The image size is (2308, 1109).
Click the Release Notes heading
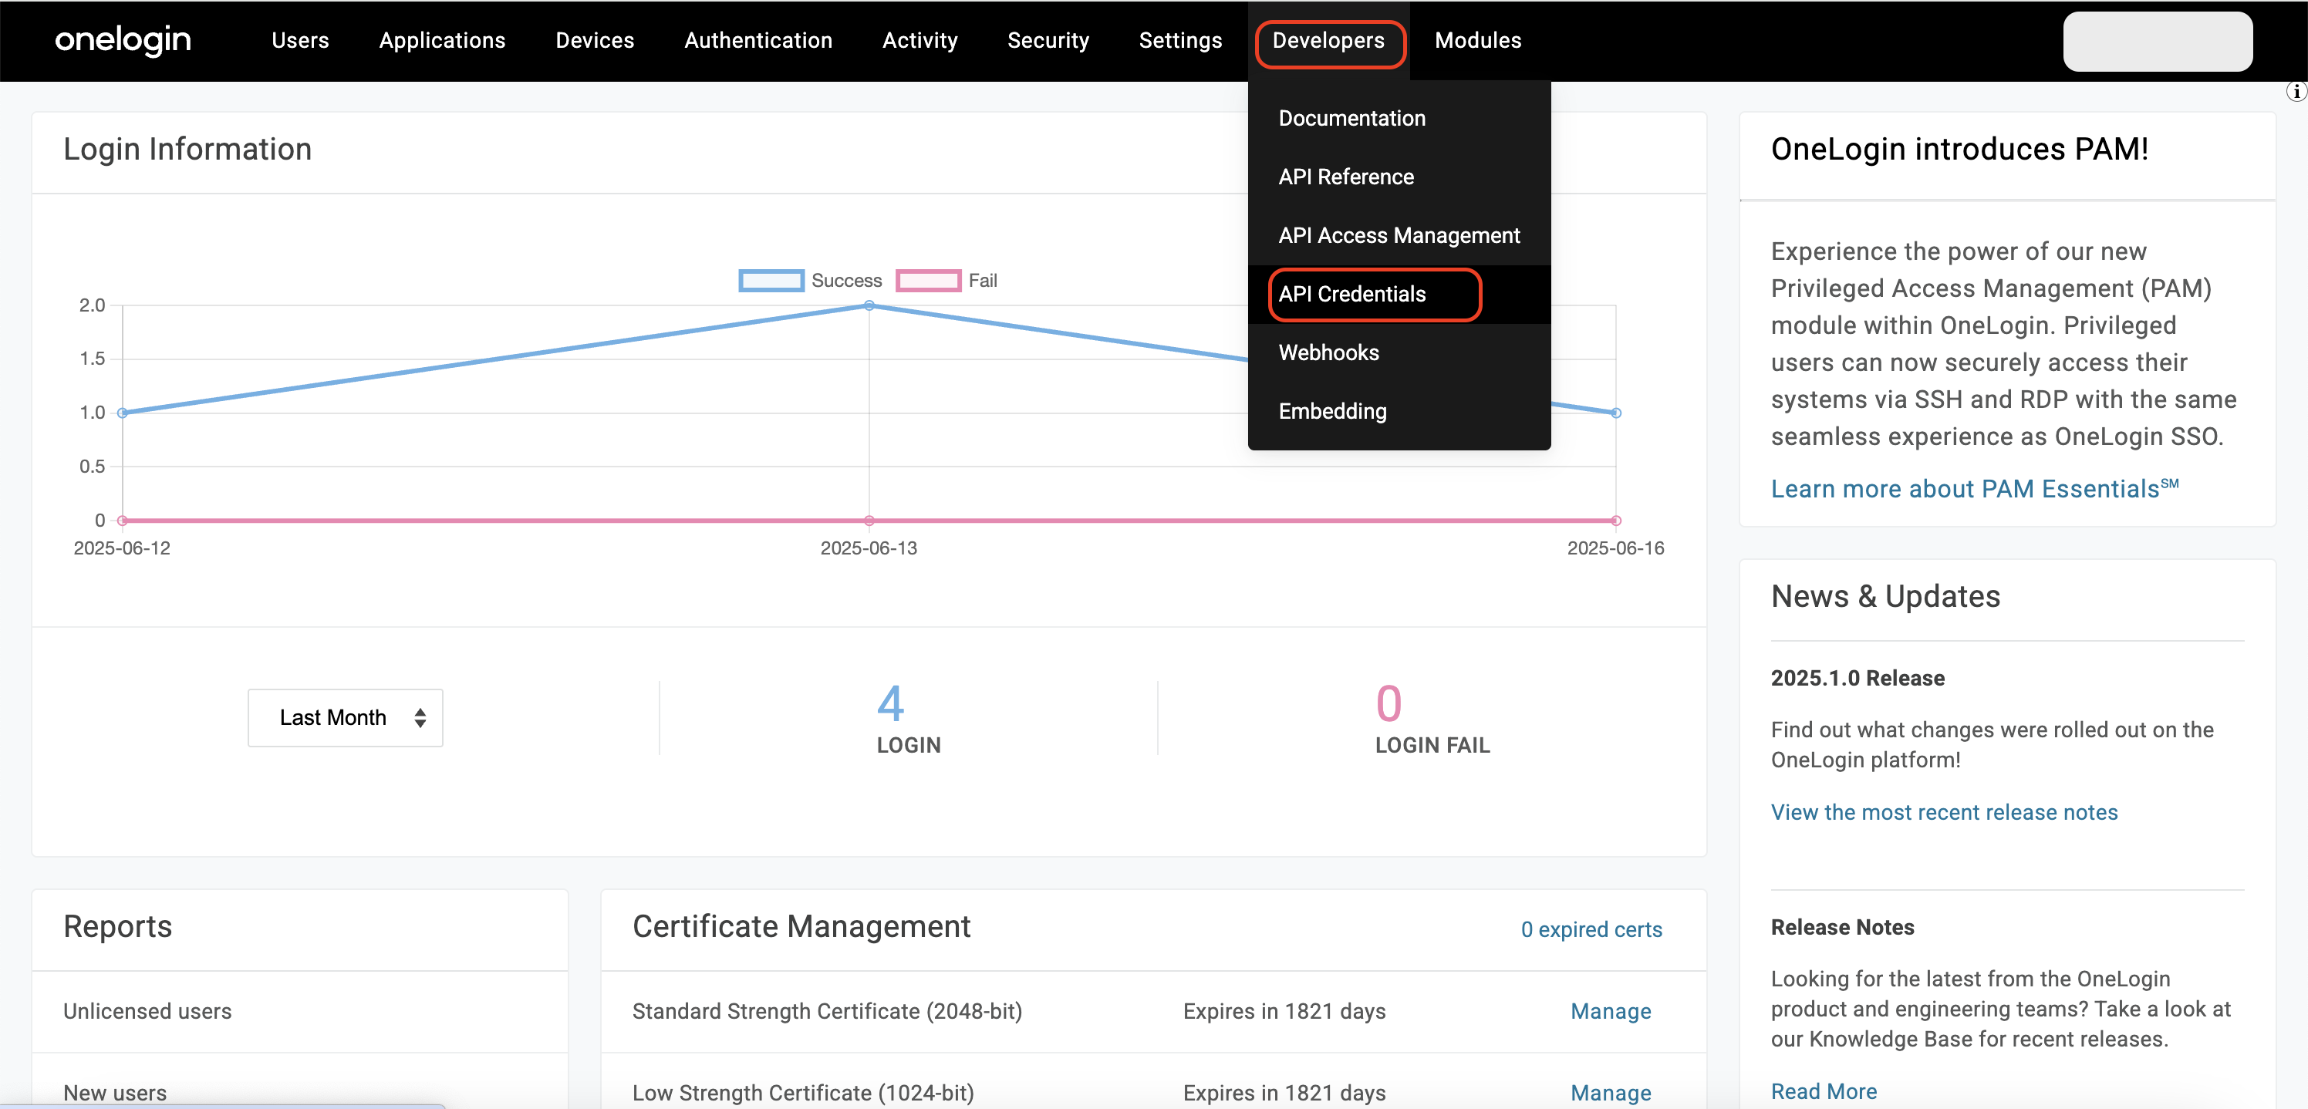tap(1842, 927)
